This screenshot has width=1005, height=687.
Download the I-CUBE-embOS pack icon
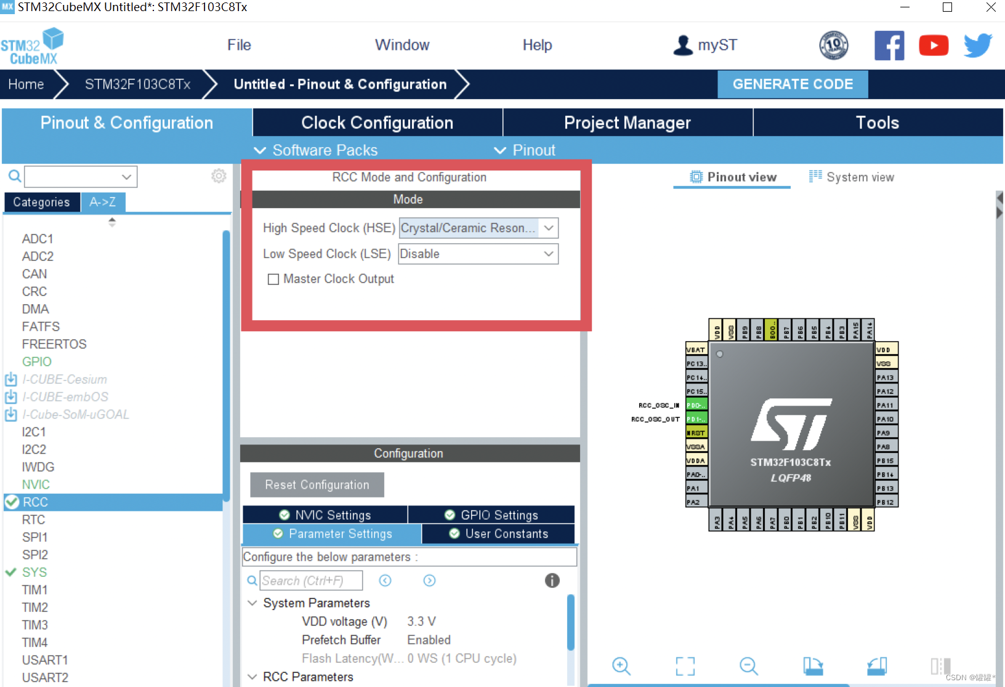point(11,396)
